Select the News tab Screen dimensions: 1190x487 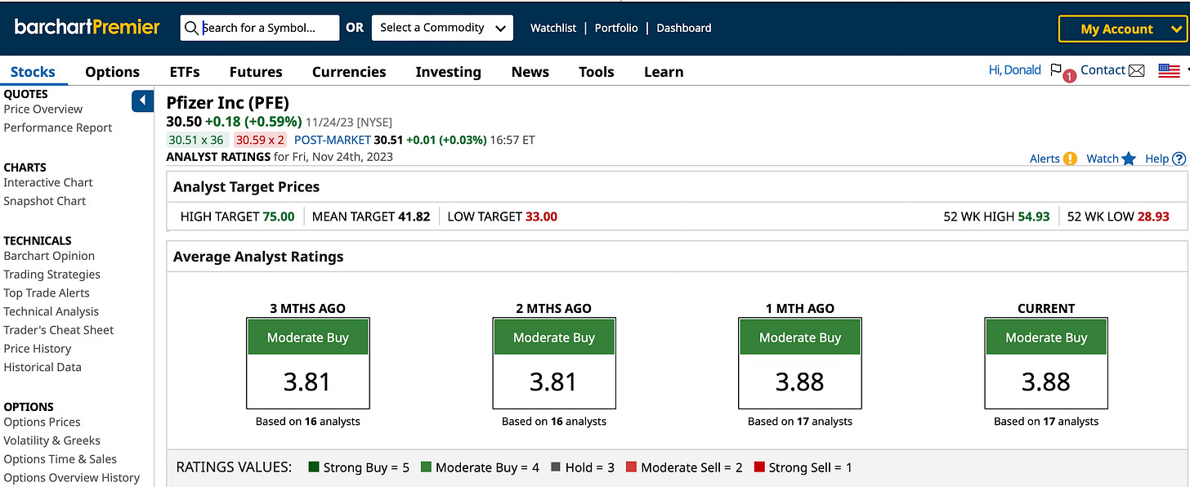[530, 72]
